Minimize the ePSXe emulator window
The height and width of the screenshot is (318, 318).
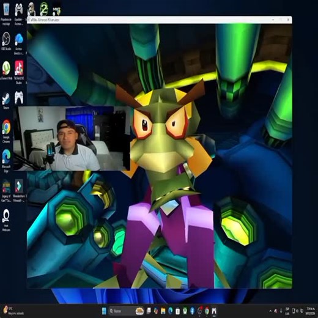pyautogui.click(x=273, y=20)
